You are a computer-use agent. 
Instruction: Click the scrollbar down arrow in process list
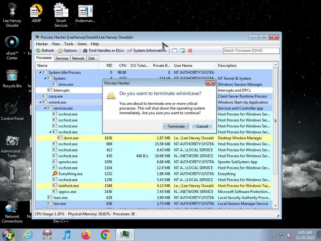(x=276, y=206)
